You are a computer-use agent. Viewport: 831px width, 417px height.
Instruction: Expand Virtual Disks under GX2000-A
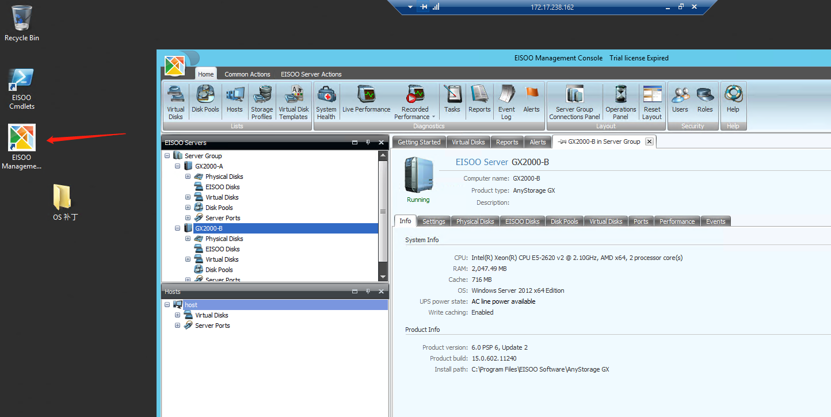[188, 197]
